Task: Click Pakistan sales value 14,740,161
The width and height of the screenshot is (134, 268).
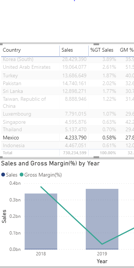Action: tap(74, 83)
